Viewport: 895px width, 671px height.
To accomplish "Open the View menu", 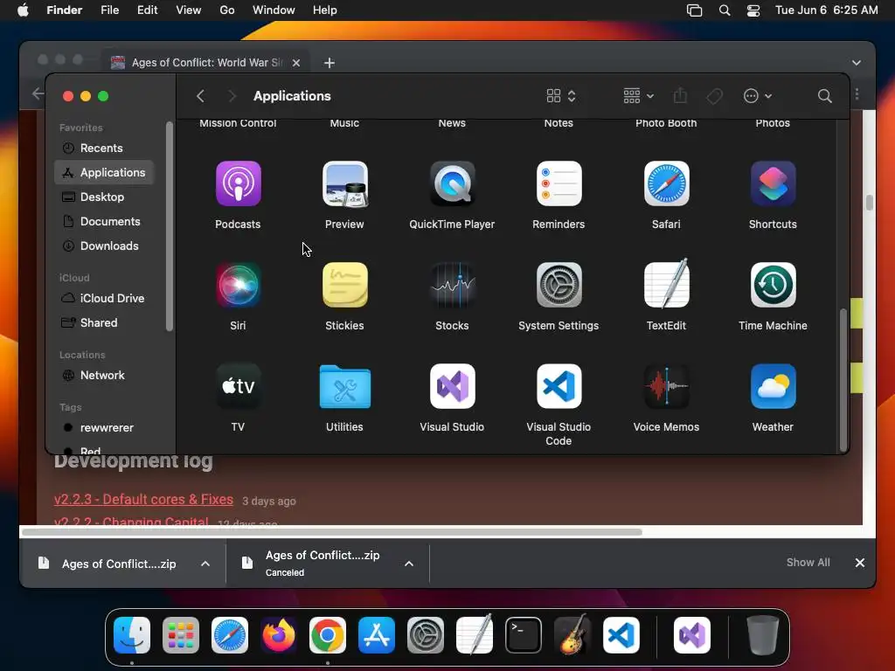I will click(x=189, y=10).
